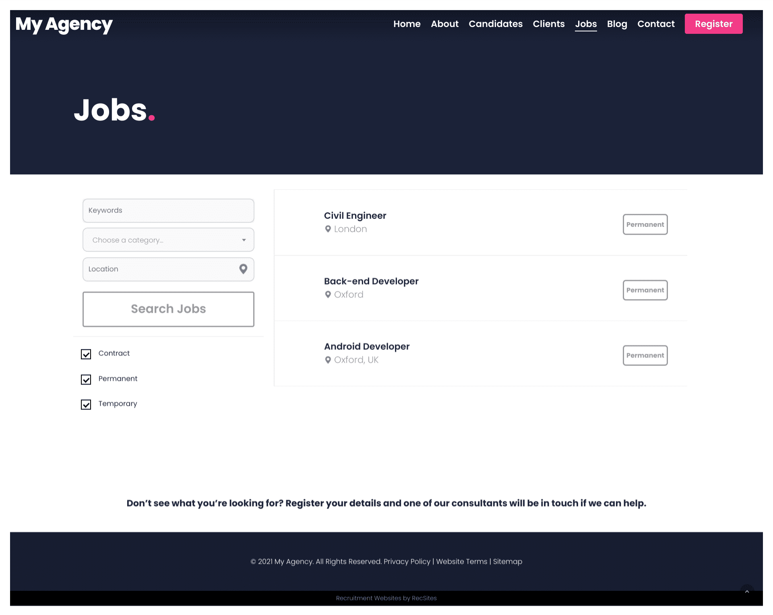Screen dimensions: 773x615
Task: Click the Jobs nav link in header
Action: click(586, 24)
